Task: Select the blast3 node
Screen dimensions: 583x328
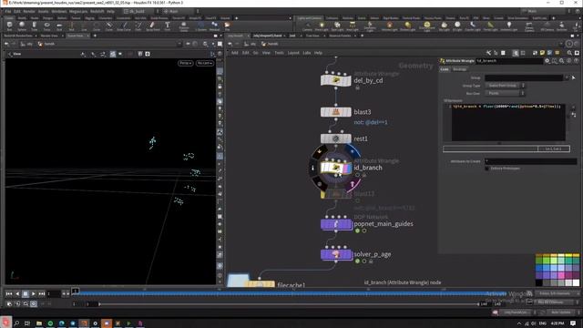Action: point(336,111)
